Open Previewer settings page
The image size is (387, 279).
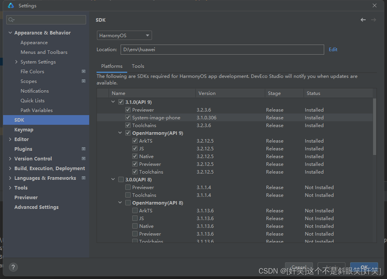[26, 197]
